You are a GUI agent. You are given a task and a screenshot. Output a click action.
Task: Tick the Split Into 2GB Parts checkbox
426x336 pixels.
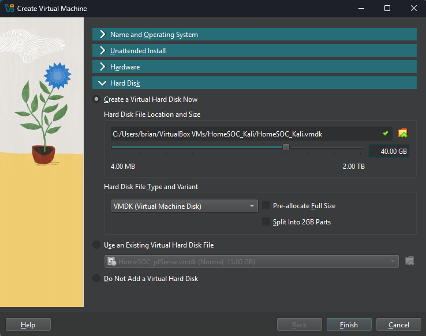266,222
